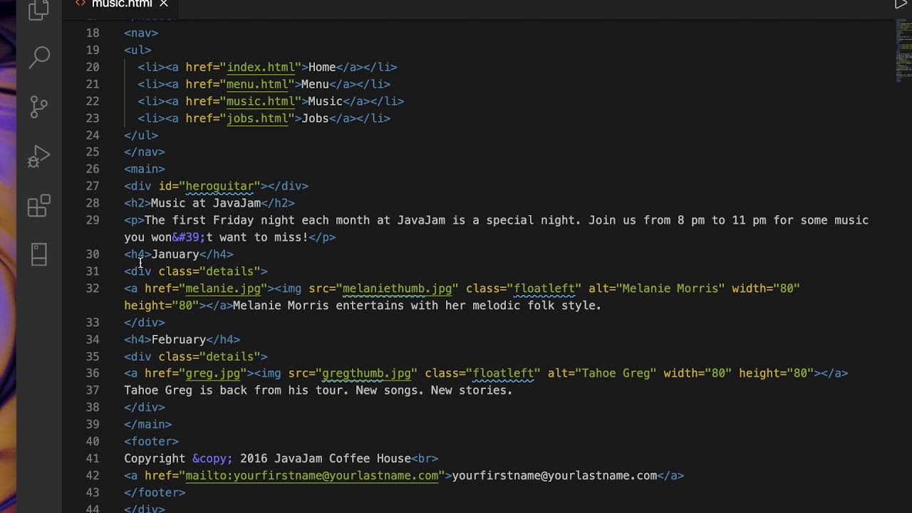Viewport: 912px width, 513px height.
Task: Click 'Tahoe Greg is back' text line
Action: click(318, 390)
